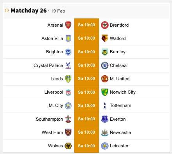Click the Arsenal club crest

pos(68,25)
